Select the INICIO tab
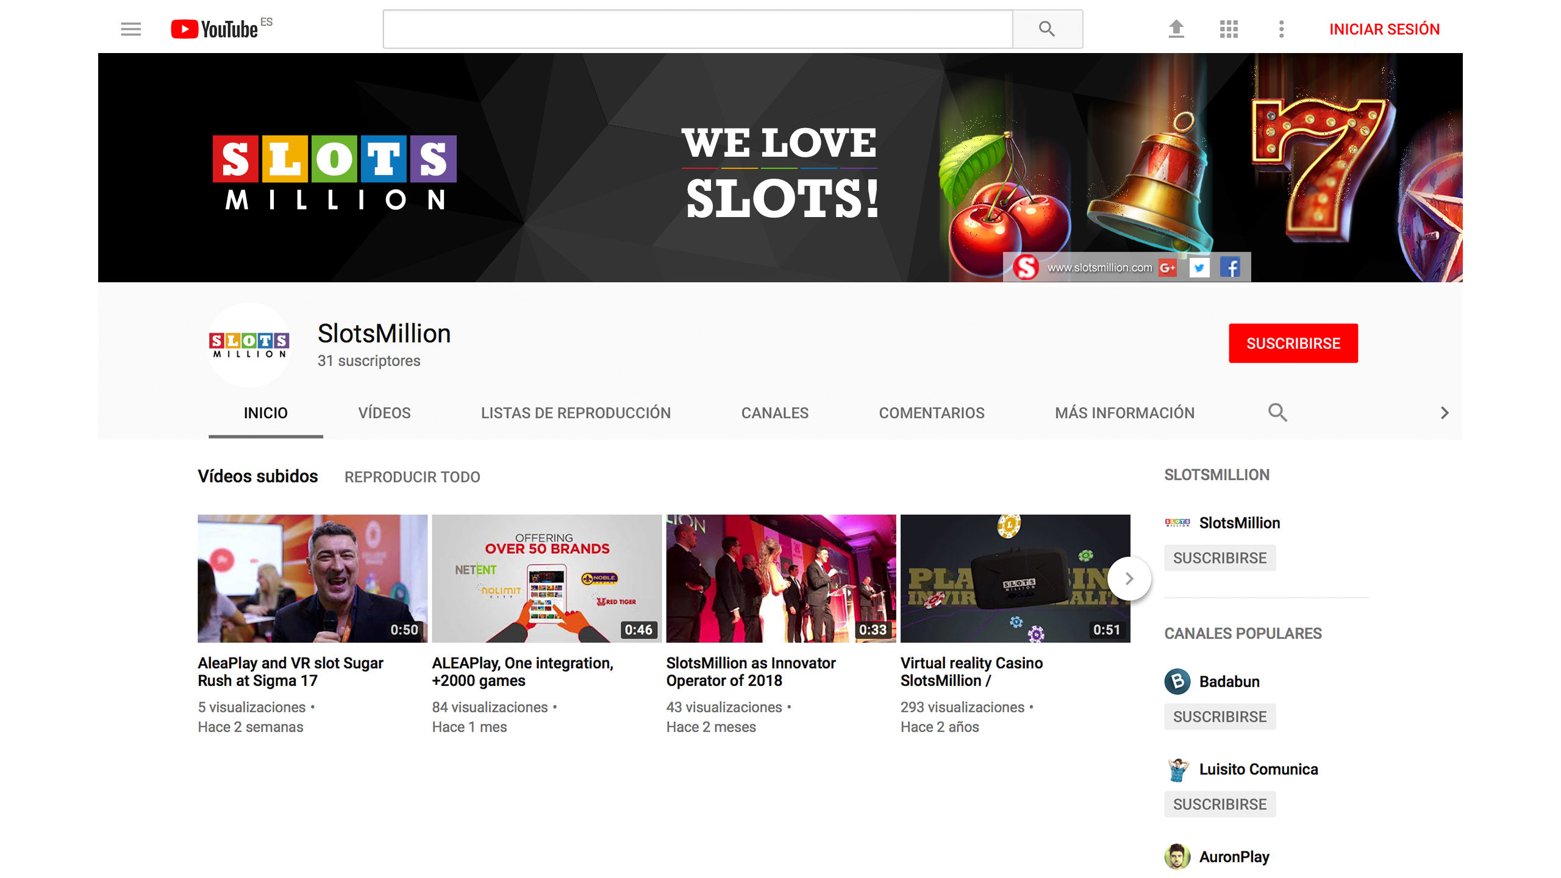The image size is (1561, 878). 265,413
